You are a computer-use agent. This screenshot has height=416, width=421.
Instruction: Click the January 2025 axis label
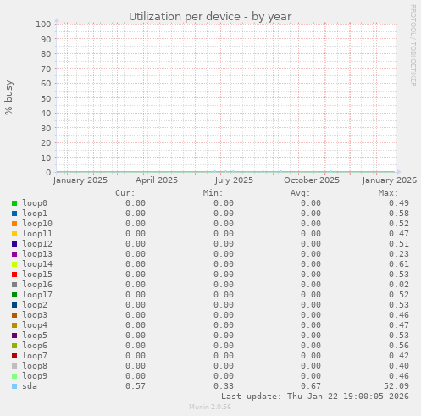tap(80, 180)
